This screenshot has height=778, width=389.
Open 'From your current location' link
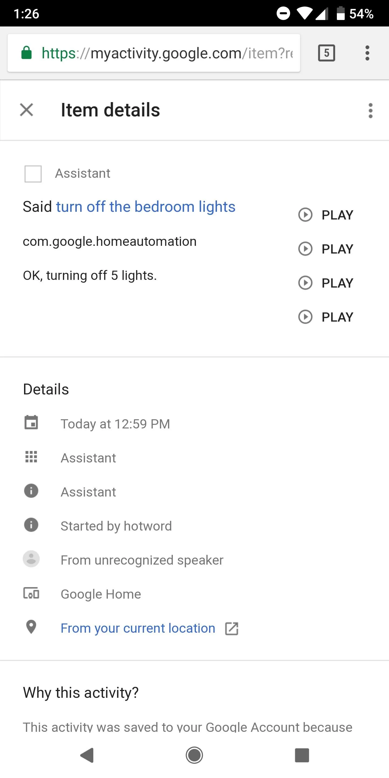coord(138,629)
